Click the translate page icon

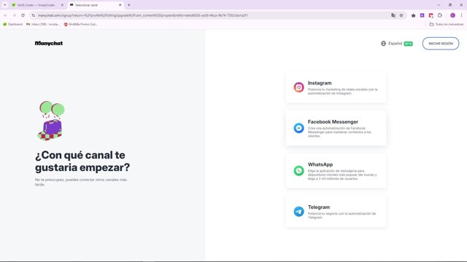(393, 15)
